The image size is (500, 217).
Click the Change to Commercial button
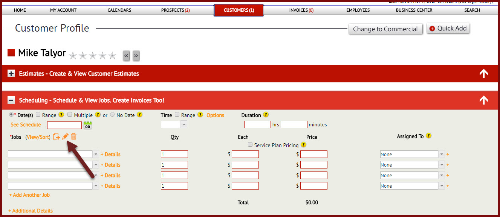(385, 29)
